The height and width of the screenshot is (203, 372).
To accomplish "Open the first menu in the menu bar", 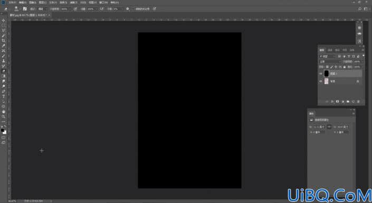I will 12,2.
